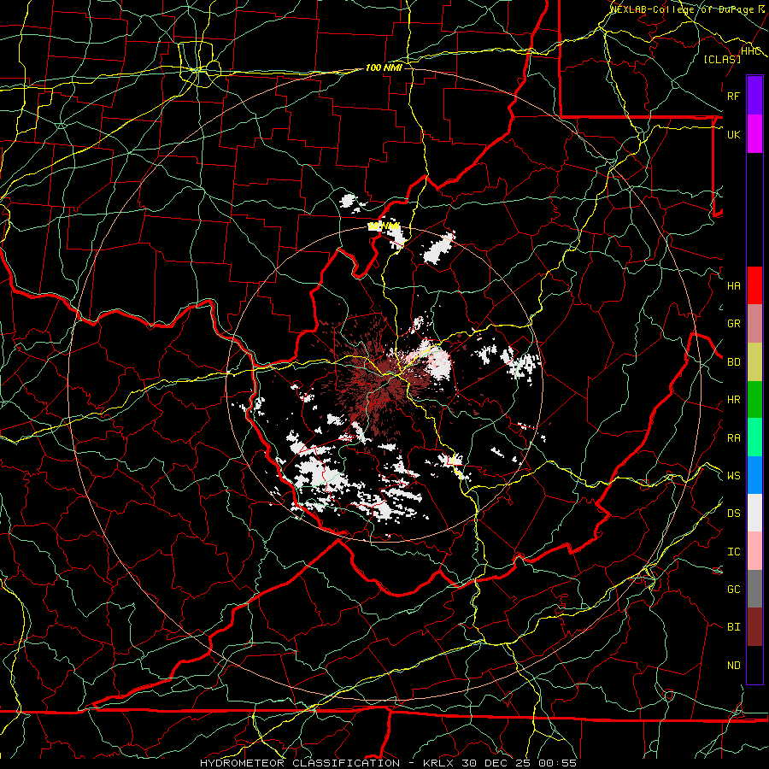Click the salmon GR color swatch
Screen dimensions: 769x769
[754, 324]
